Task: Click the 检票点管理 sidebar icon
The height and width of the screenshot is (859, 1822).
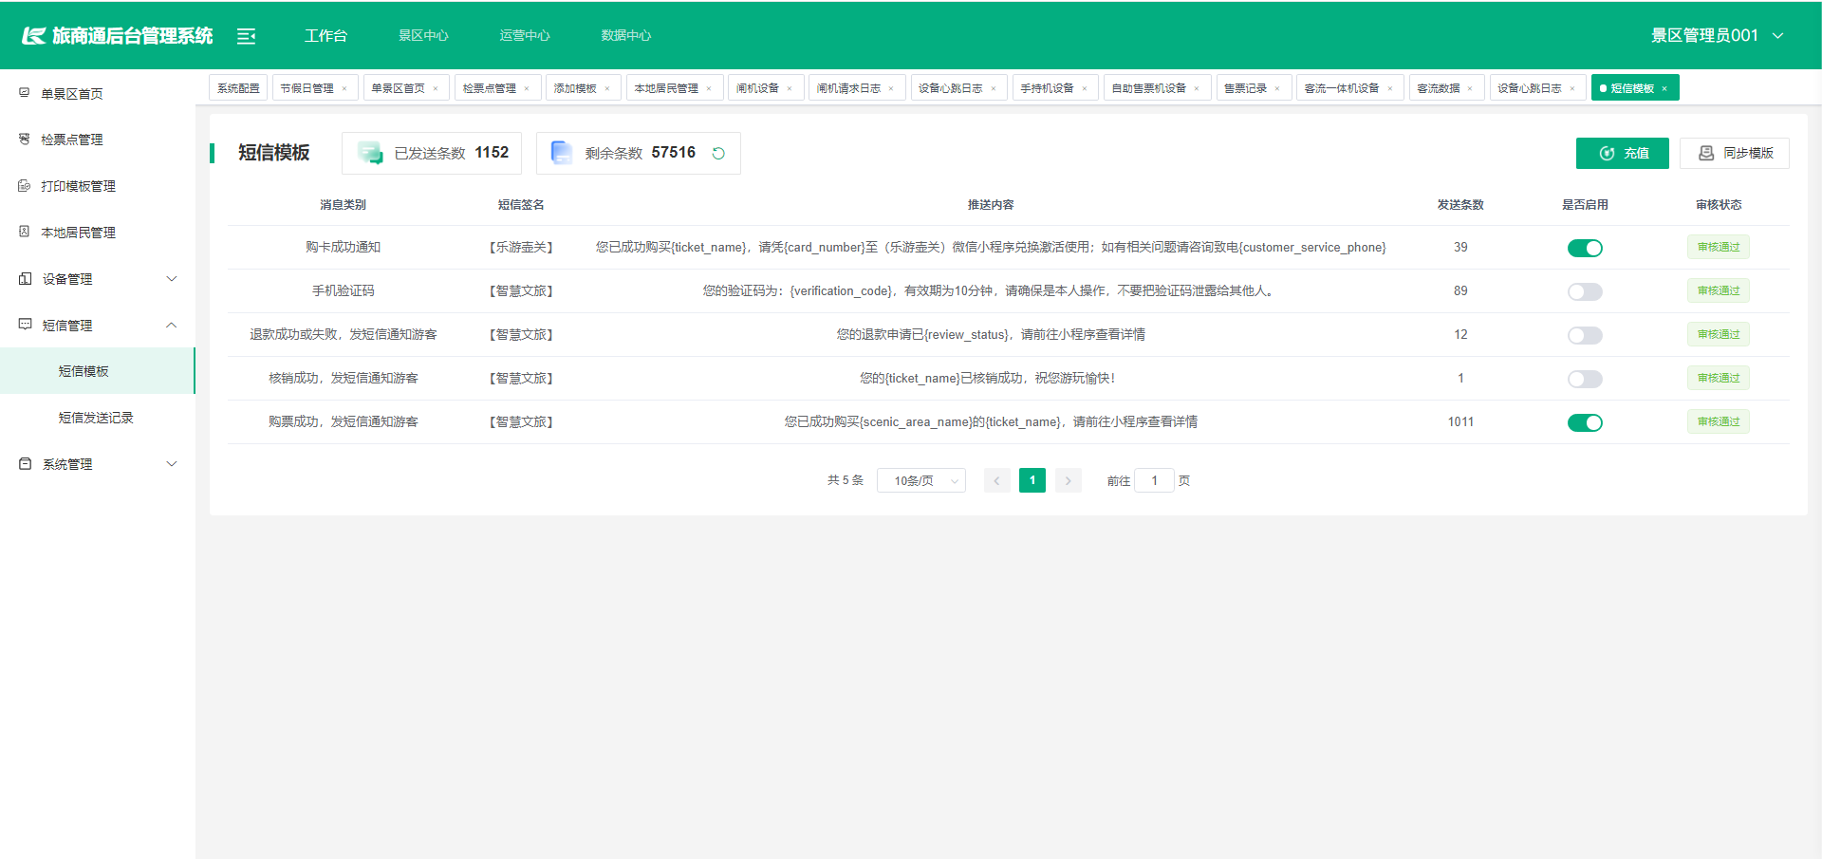Action: tap(25, 140)
